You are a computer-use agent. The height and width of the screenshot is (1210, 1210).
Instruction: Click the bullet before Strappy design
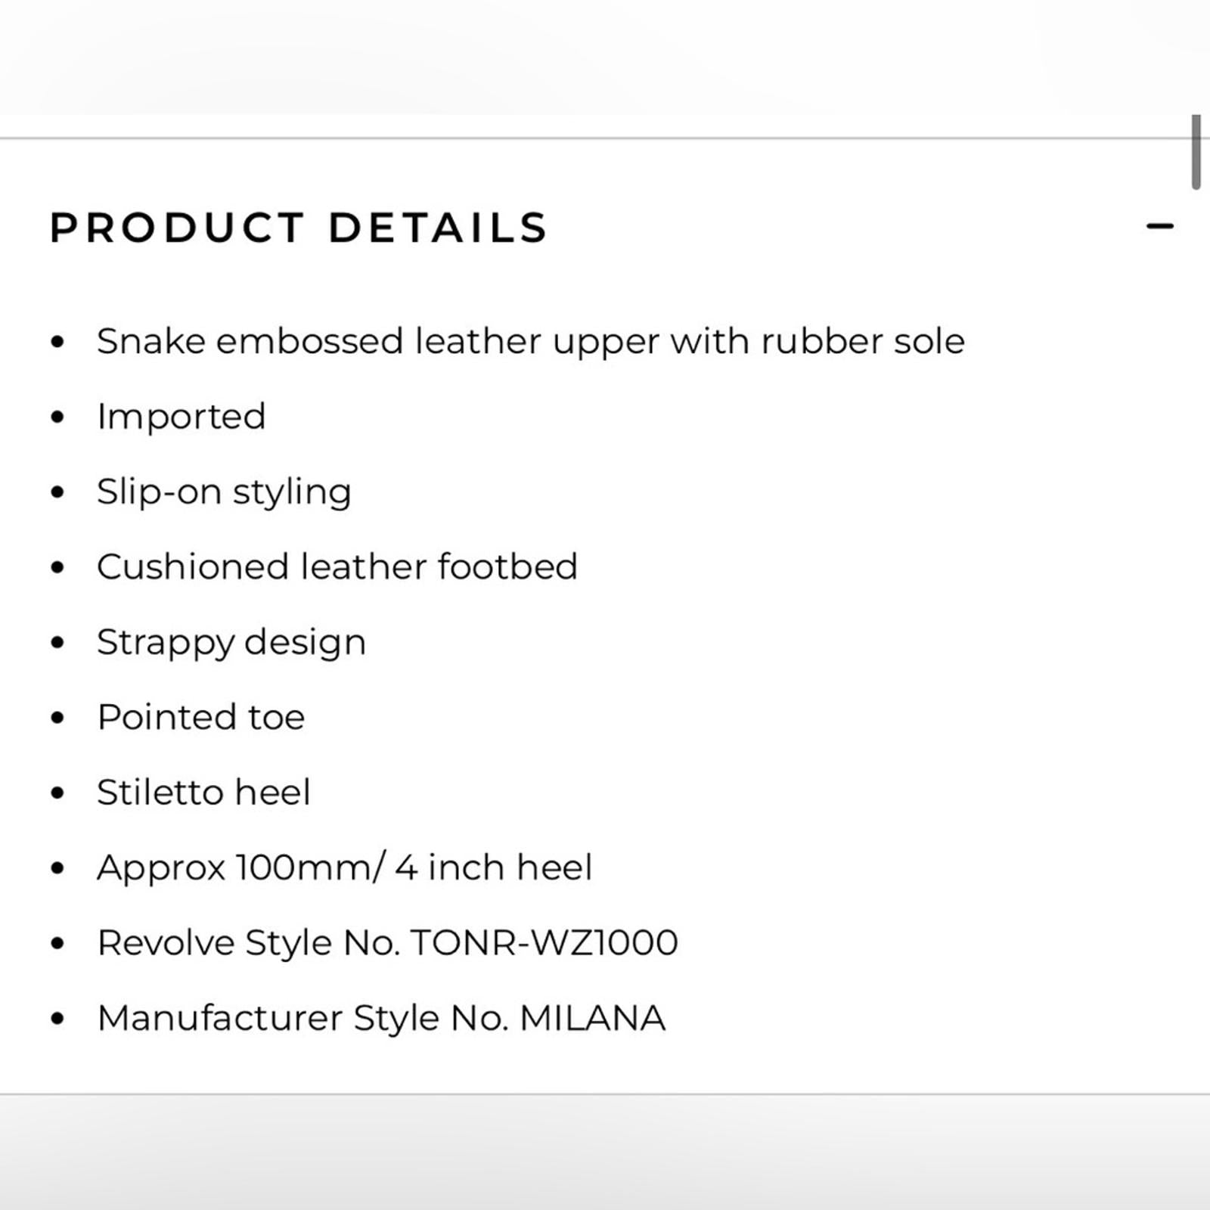coord(57,643)
